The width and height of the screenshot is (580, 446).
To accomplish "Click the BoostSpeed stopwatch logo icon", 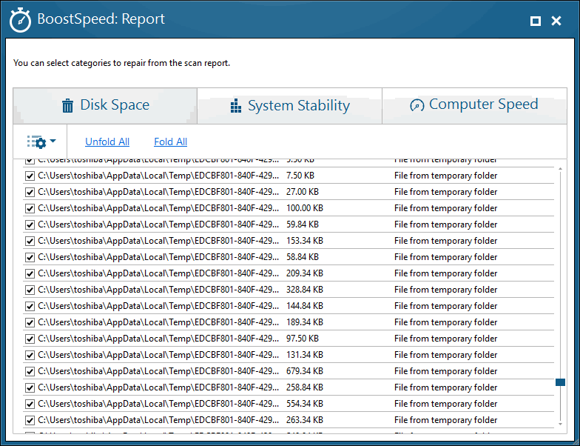I will point(20,20).
